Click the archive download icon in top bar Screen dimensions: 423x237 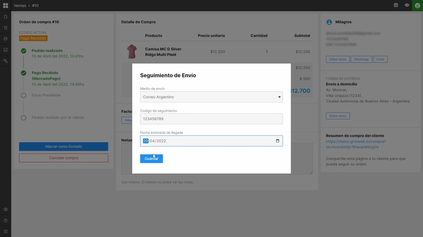[x=396, y=5]
